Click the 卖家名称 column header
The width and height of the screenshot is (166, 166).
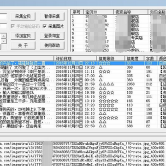pyautogui.click(x=130, y=12)
